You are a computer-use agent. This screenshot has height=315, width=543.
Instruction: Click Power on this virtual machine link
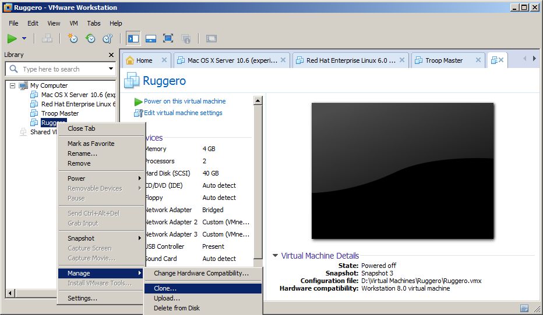[x=184, y=101]
